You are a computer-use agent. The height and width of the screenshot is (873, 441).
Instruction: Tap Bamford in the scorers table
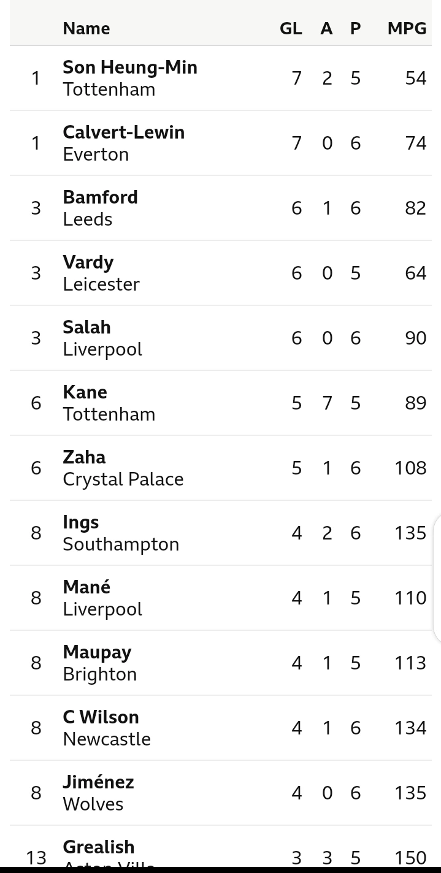[x=100, y=197]
